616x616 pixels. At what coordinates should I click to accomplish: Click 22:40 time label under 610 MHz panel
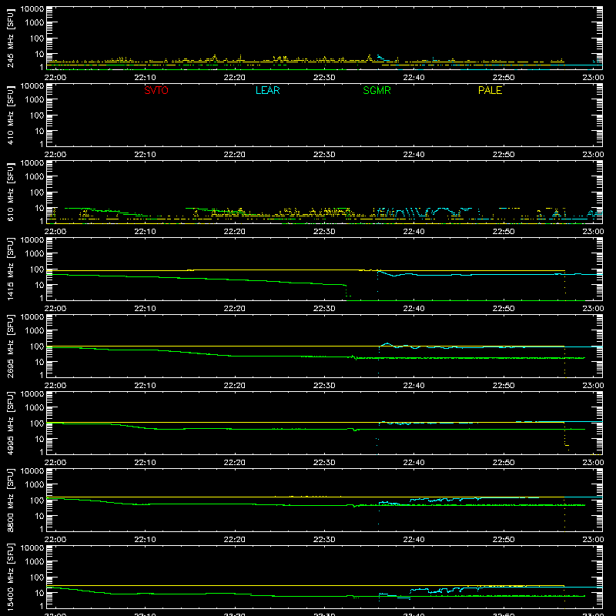pos(413,232)
